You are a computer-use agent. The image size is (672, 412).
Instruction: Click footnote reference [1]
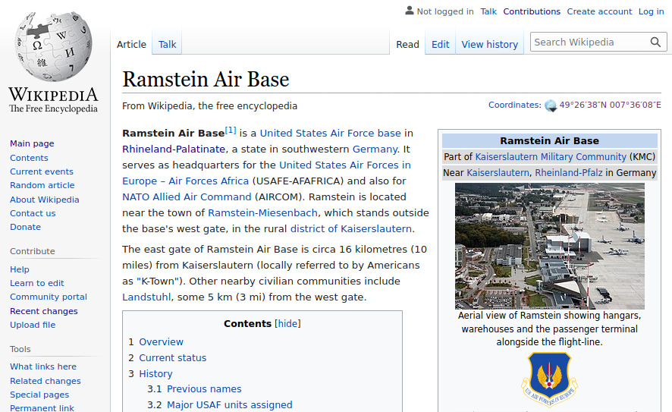pos(231,130)
